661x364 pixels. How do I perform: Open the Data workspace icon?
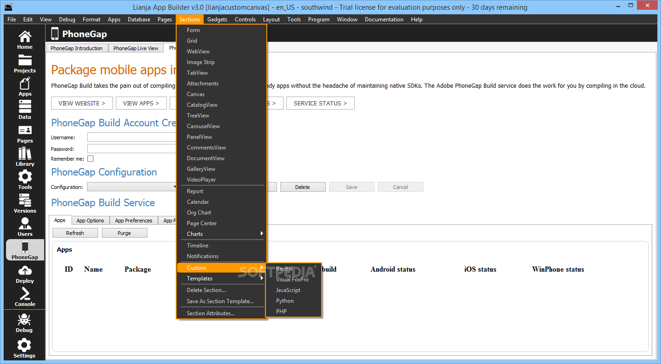[25, 110]
